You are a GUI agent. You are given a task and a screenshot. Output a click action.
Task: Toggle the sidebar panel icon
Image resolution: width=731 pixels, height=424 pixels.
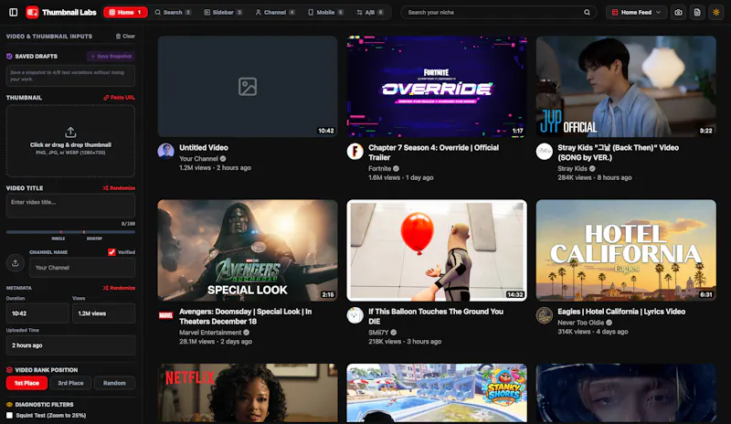(x=13, y=12)
